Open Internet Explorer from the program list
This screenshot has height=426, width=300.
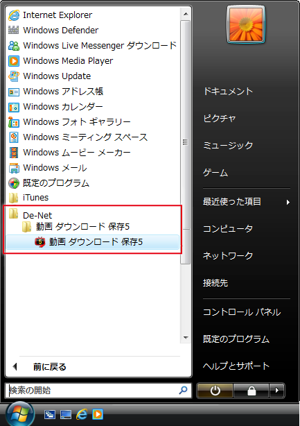(x=50, y=15)
